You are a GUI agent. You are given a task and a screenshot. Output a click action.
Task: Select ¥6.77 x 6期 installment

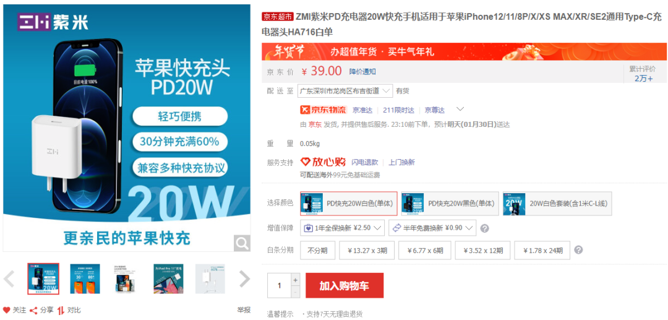click(x=425, y=250)
